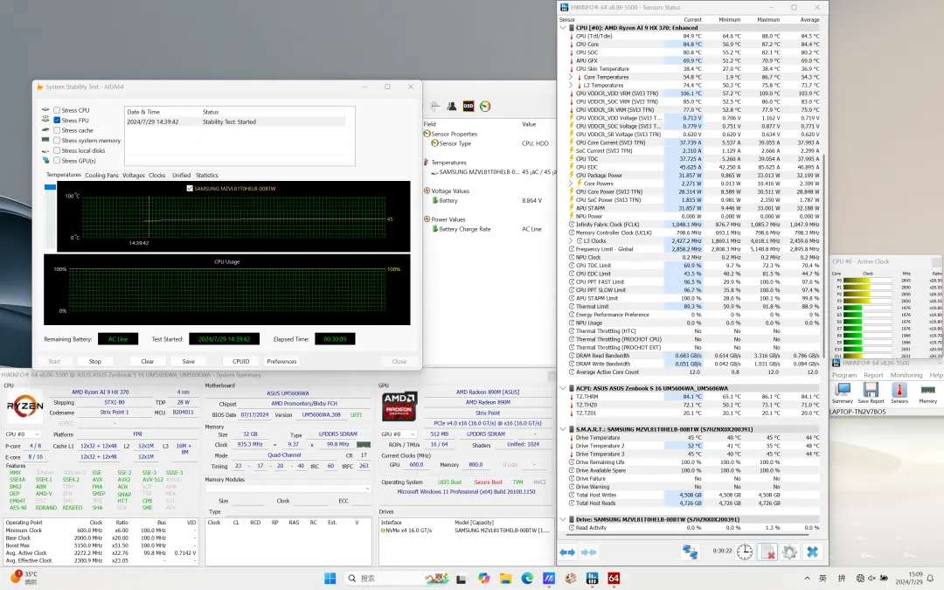
Task: Open AIDA64 red 64 taskbar icon
Action: 614,579
